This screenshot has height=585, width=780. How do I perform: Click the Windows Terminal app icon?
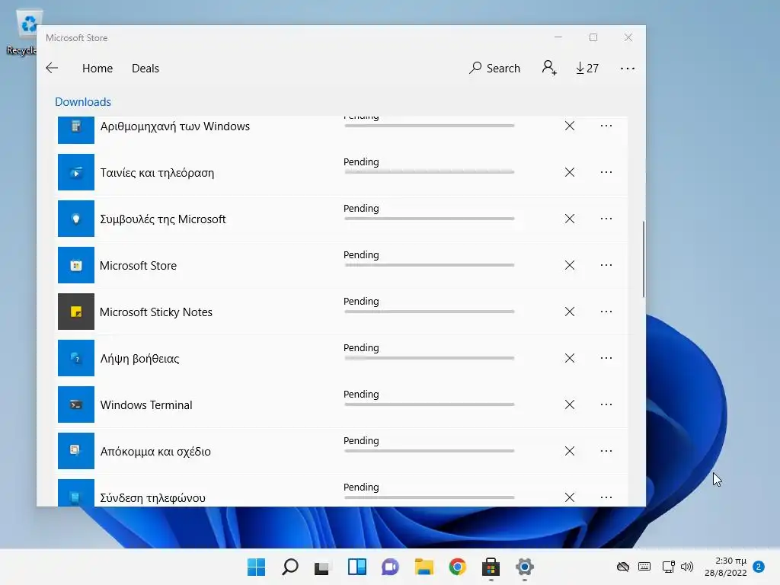(x=76, y=404)
